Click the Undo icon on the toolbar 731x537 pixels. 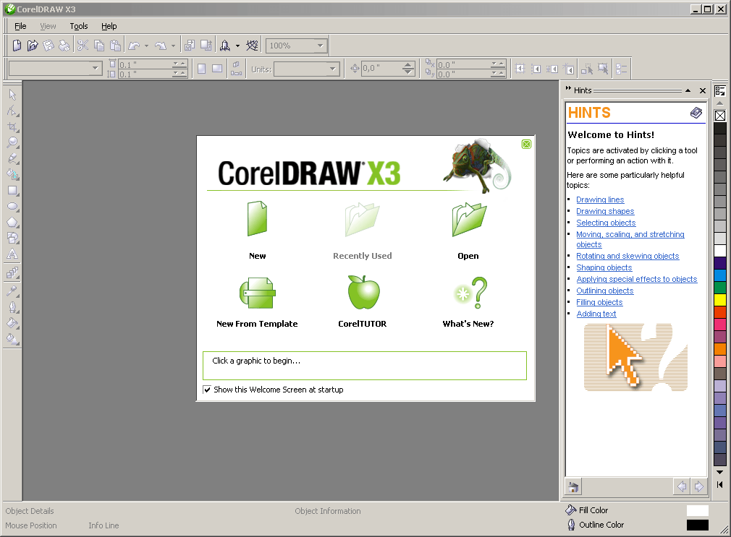pyautogui.click(x=133, y=46)
